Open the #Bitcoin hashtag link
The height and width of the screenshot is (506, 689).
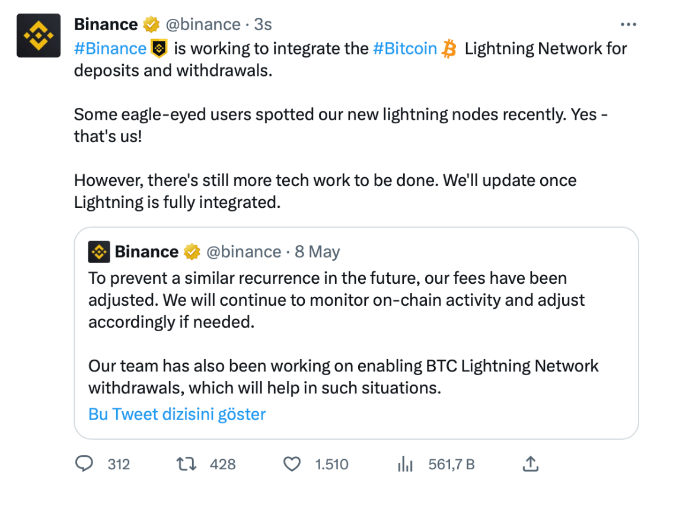pos(405,49)
